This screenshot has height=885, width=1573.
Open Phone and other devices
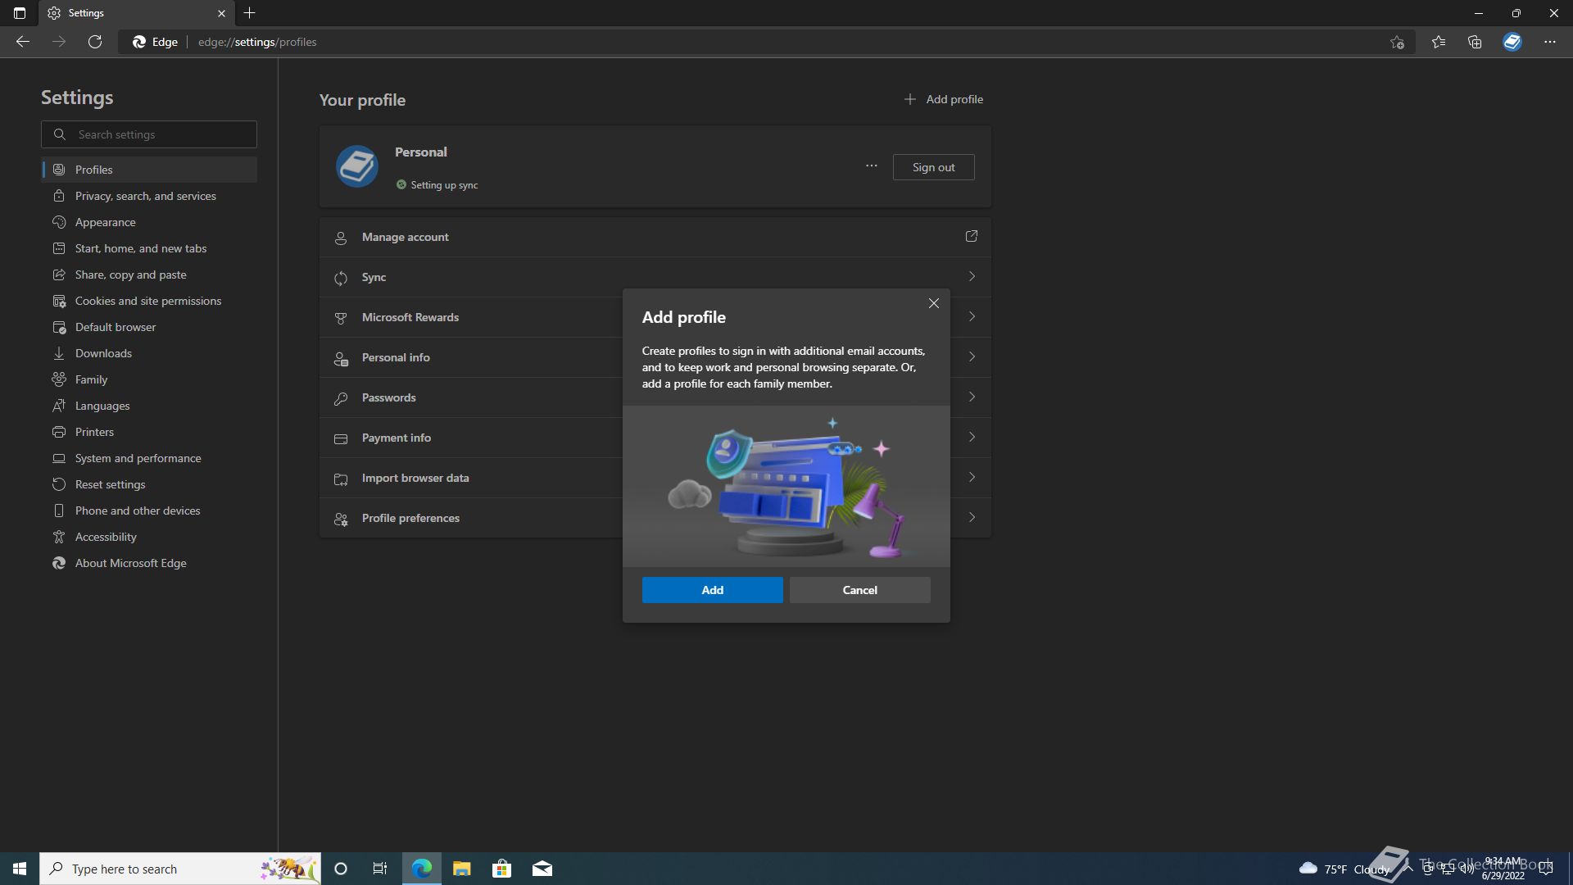point(149,511)
